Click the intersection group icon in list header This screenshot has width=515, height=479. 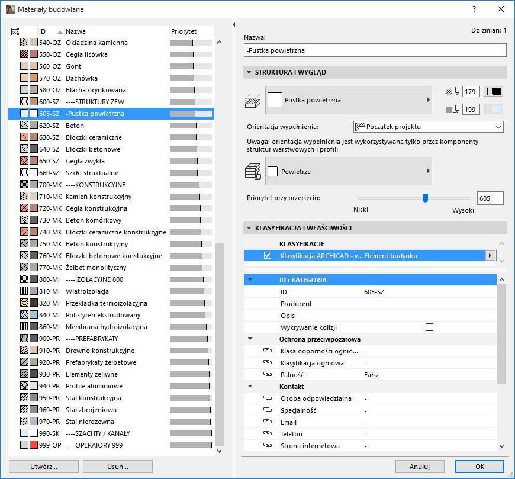(15, 31)
